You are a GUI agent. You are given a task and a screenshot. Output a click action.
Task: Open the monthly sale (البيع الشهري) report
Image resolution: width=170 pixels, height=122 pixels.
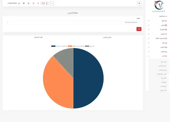pyautogui.click(x=163, y=86)
